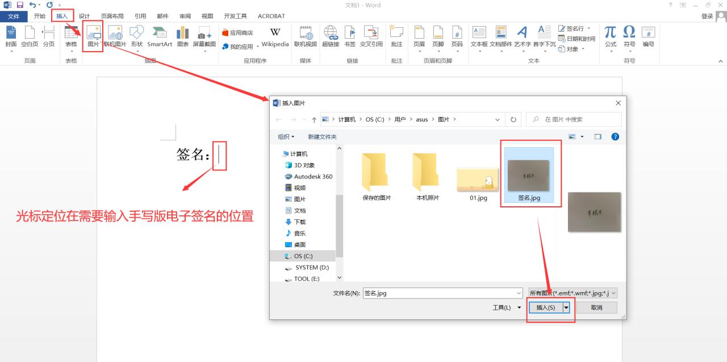
Task: Launch the Wikipedia add-in
Action: pyautogui.click(x=275, y=37)
